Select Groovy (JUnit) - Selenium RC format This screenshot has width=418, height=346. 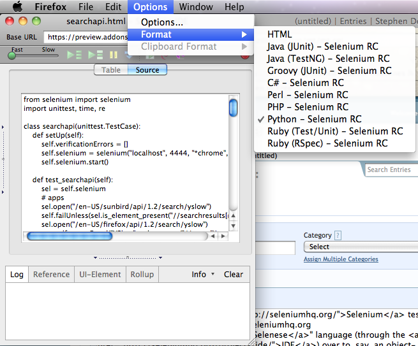click(334, 71)
